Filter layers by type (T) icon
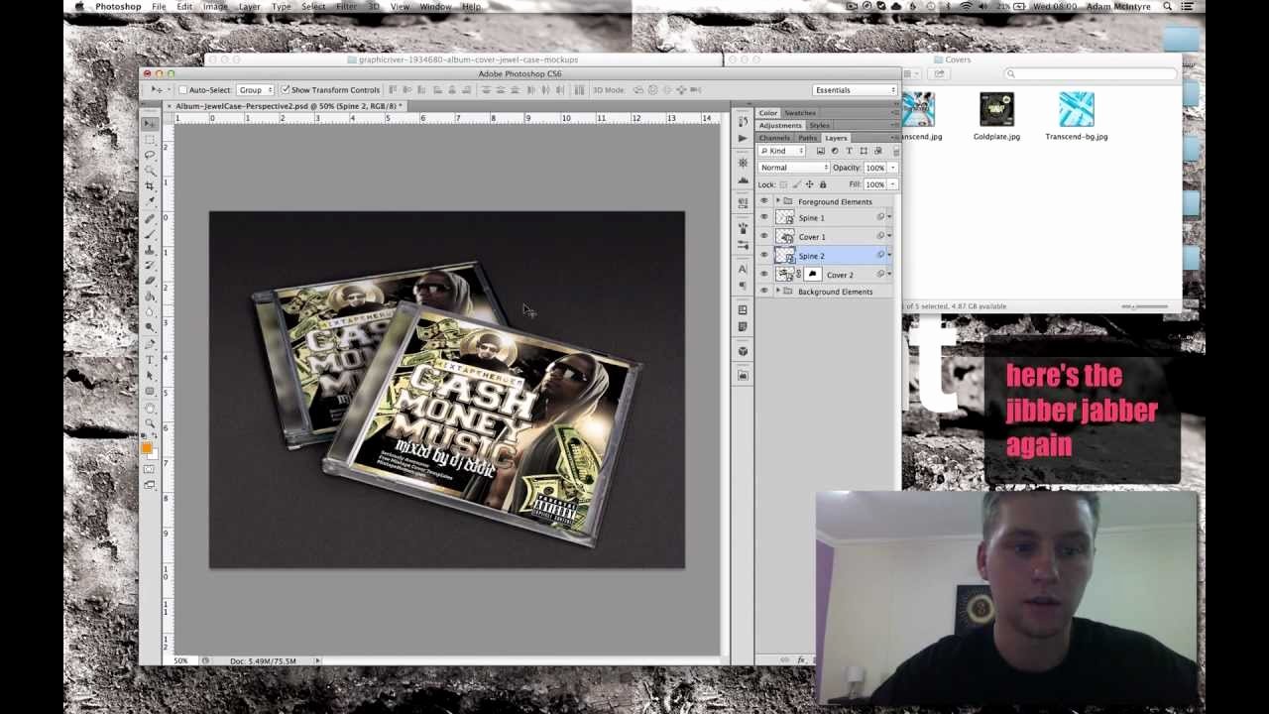This screenshot has height=714, width=1269. [849, 151]
